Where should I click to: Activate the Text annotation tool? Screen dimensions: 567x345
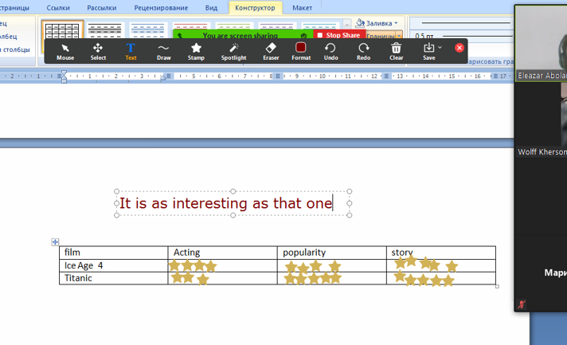[131, 51]
